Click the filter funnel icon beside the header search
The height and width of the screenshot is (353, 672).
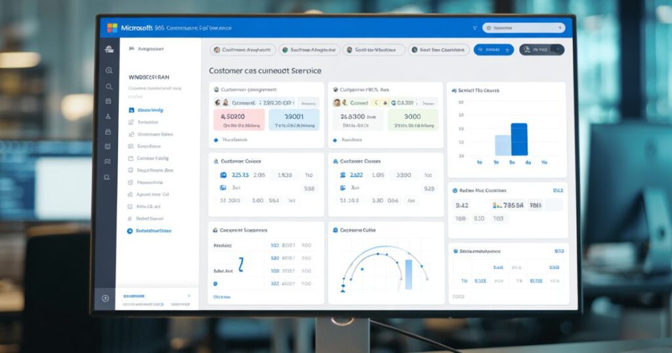coord(475,28)
